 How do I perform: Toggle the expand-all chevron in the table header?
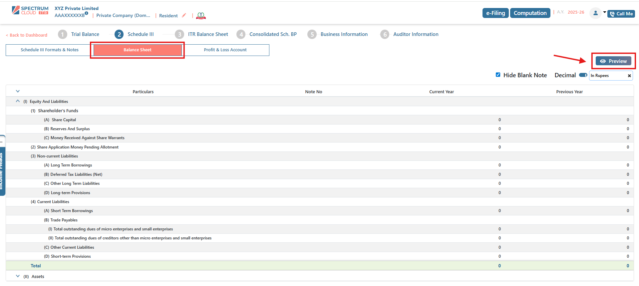click(18, 91)
